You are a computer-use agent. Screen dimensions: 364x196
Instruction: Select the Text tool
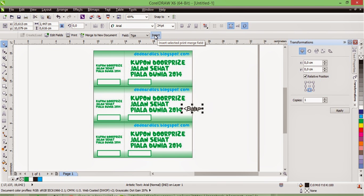tap(4, 114)
